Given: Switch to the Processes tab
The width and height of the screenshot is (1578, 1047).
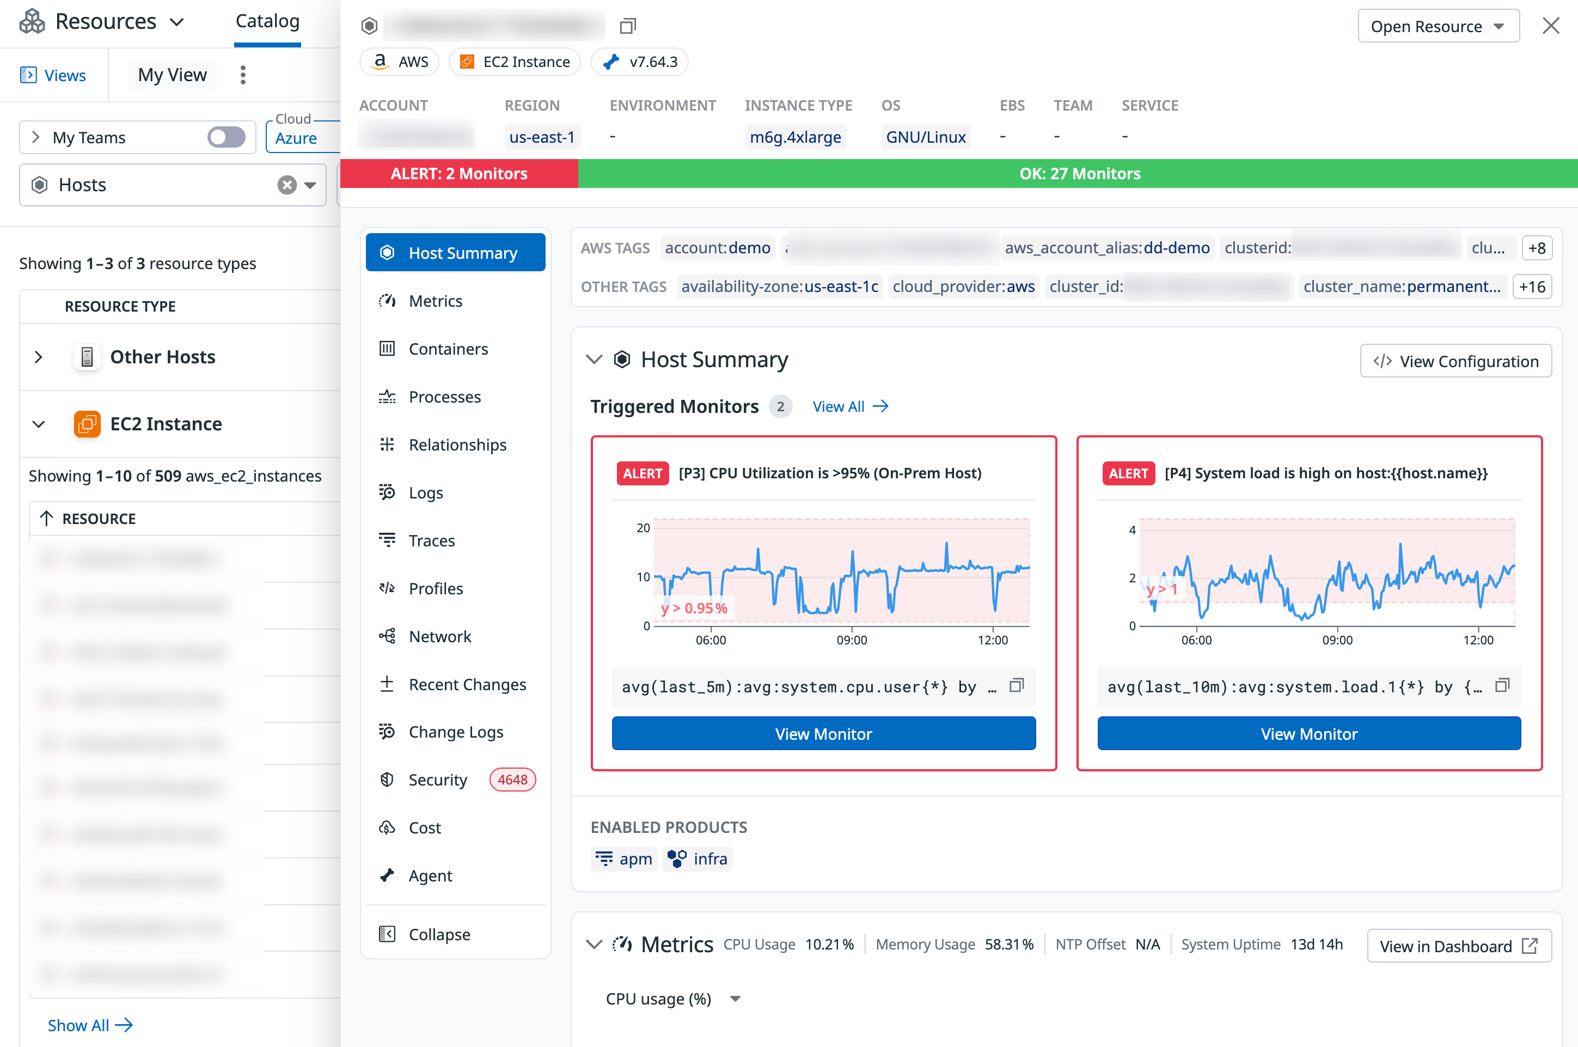Looking at the screenshot, I should (444, 397).
